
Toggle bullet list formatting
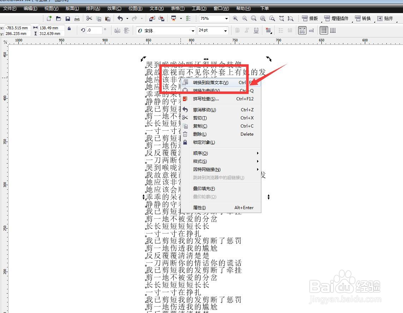pyautogui.click(x=281, y=30)
